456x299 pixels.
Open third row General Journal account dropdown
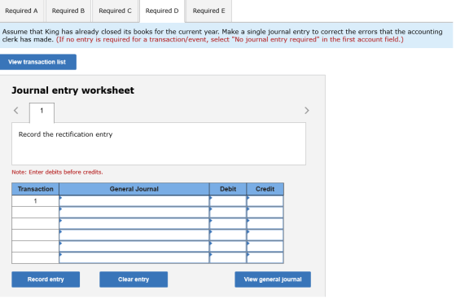click(x=134, y=224)
